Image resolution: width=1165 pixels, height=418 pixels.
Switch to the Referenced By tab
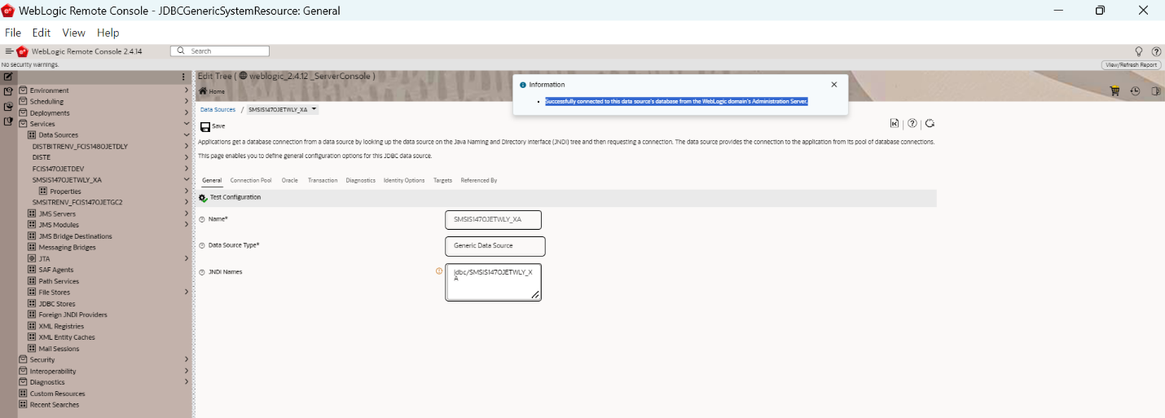[479, 180]
